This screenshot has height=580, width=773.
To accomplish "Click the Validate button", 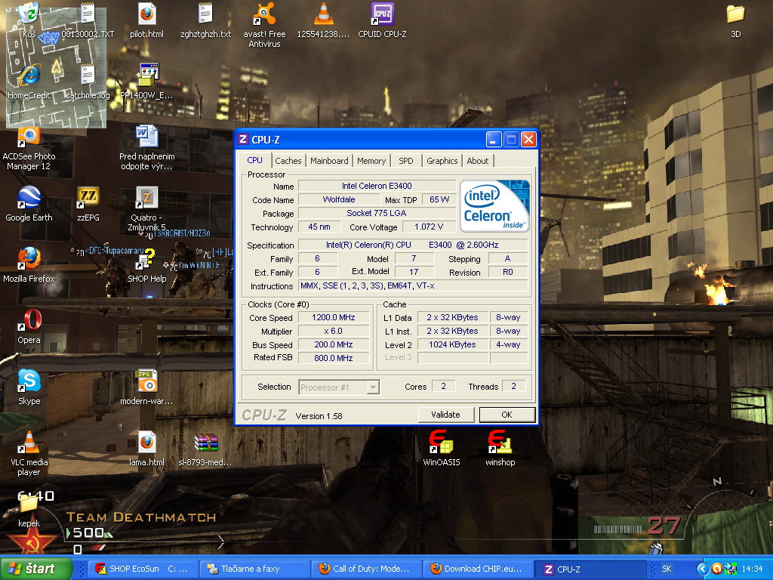I will coord(445,415).
